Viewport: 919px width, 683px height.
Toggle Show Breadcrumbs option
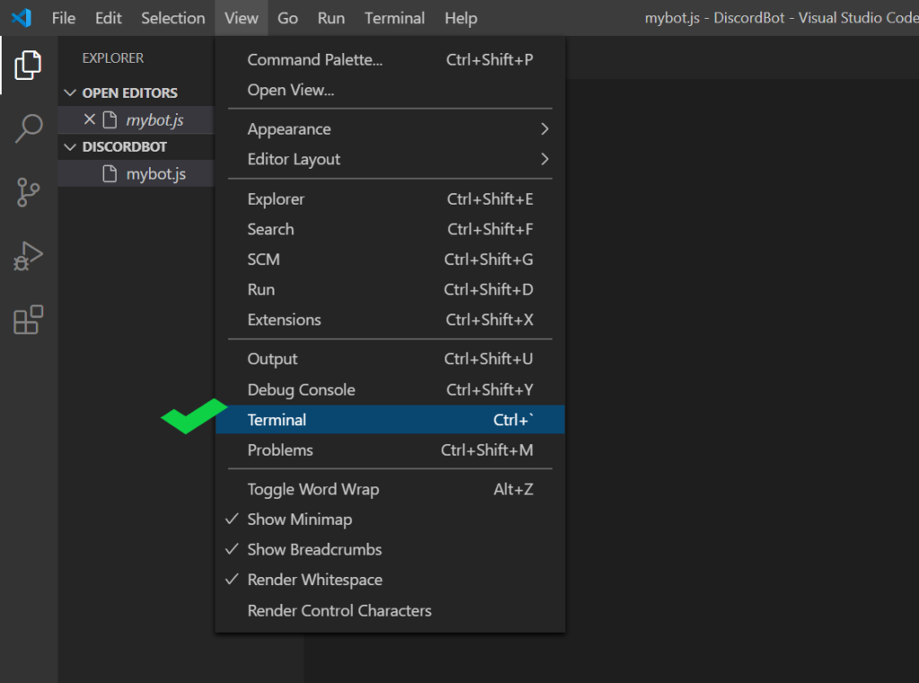390,549
